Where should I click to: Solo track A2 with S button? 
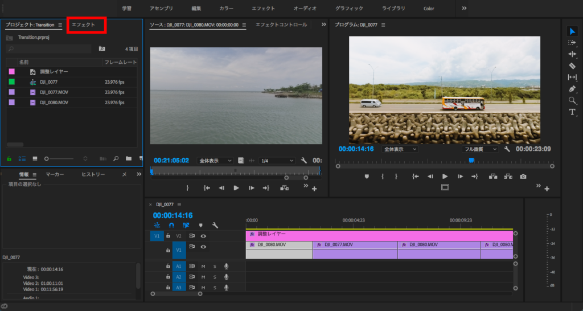[215, 277]
